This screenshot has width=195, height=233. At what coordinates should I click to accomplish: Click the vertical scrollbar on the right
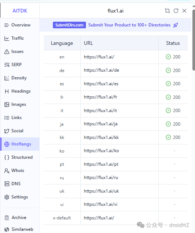point(194,40)
